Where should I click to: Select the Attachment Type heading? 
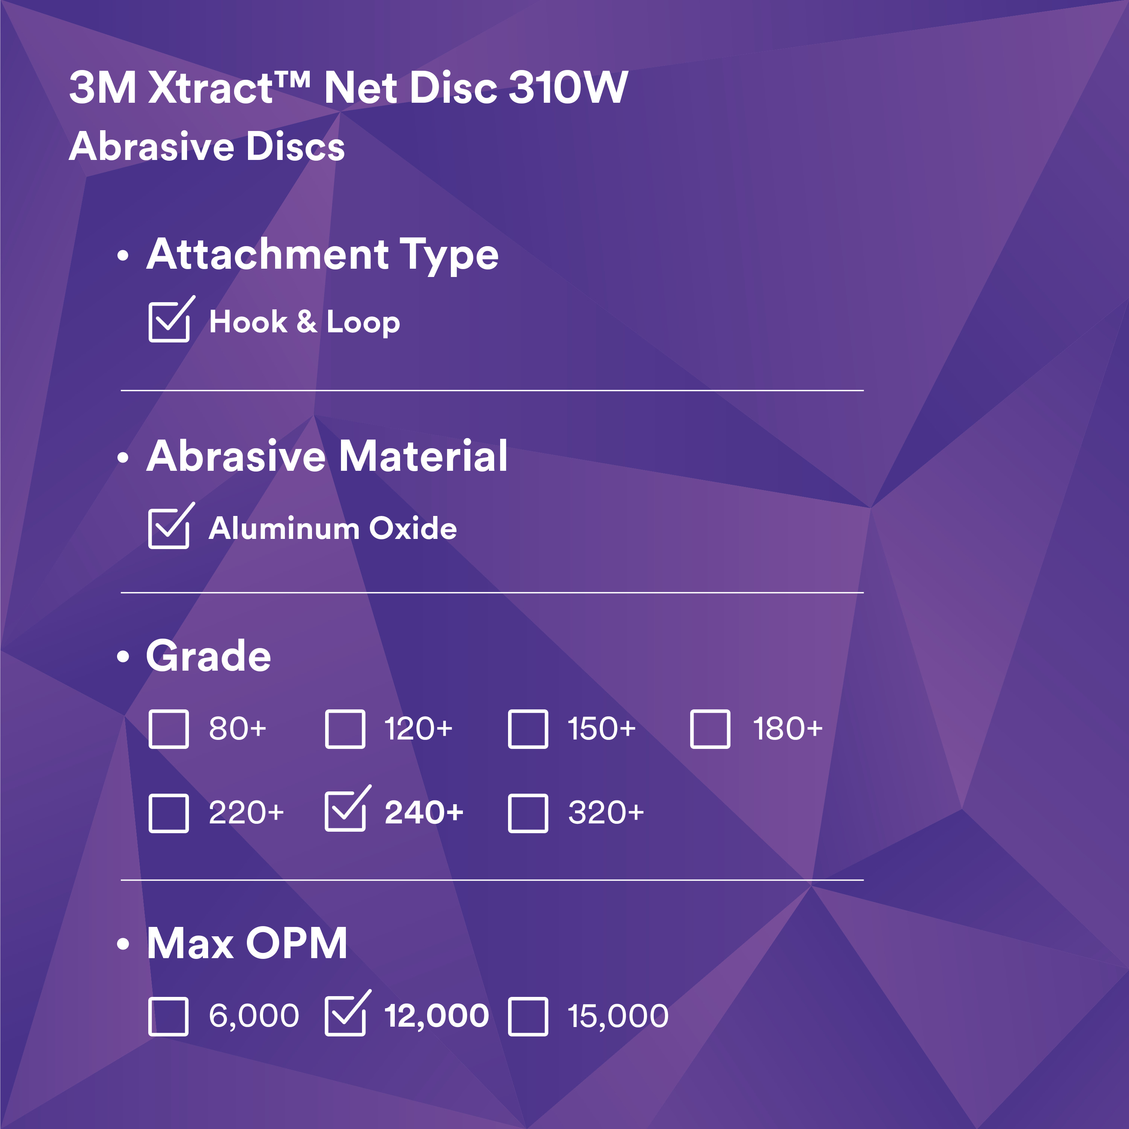pos(323,255)
